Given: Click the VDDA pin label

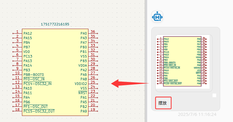Looking at the screenshot, I should 83,65.
